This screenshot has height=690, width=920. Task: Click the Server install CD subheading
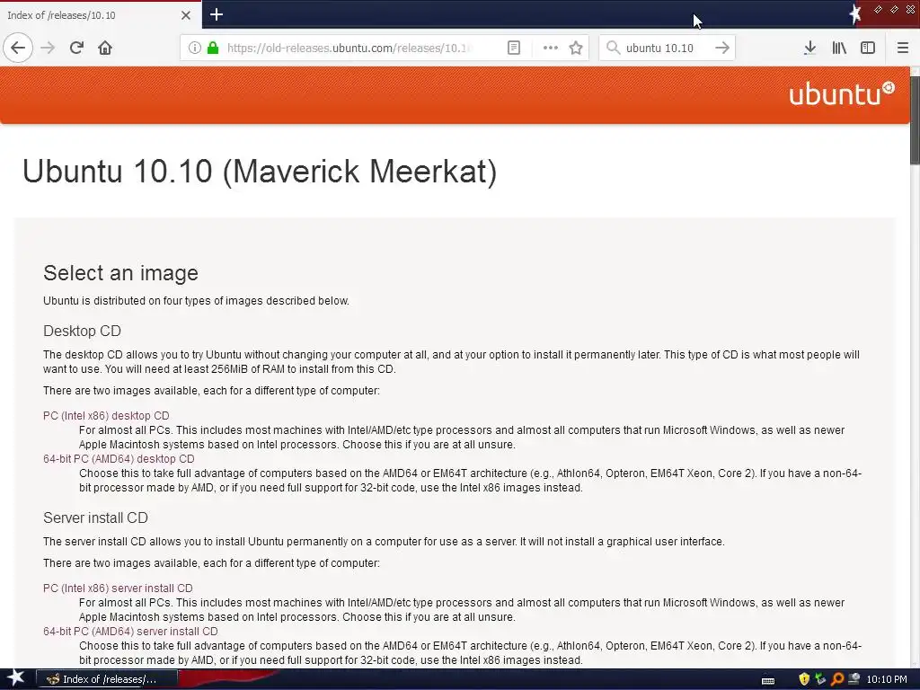95,517
